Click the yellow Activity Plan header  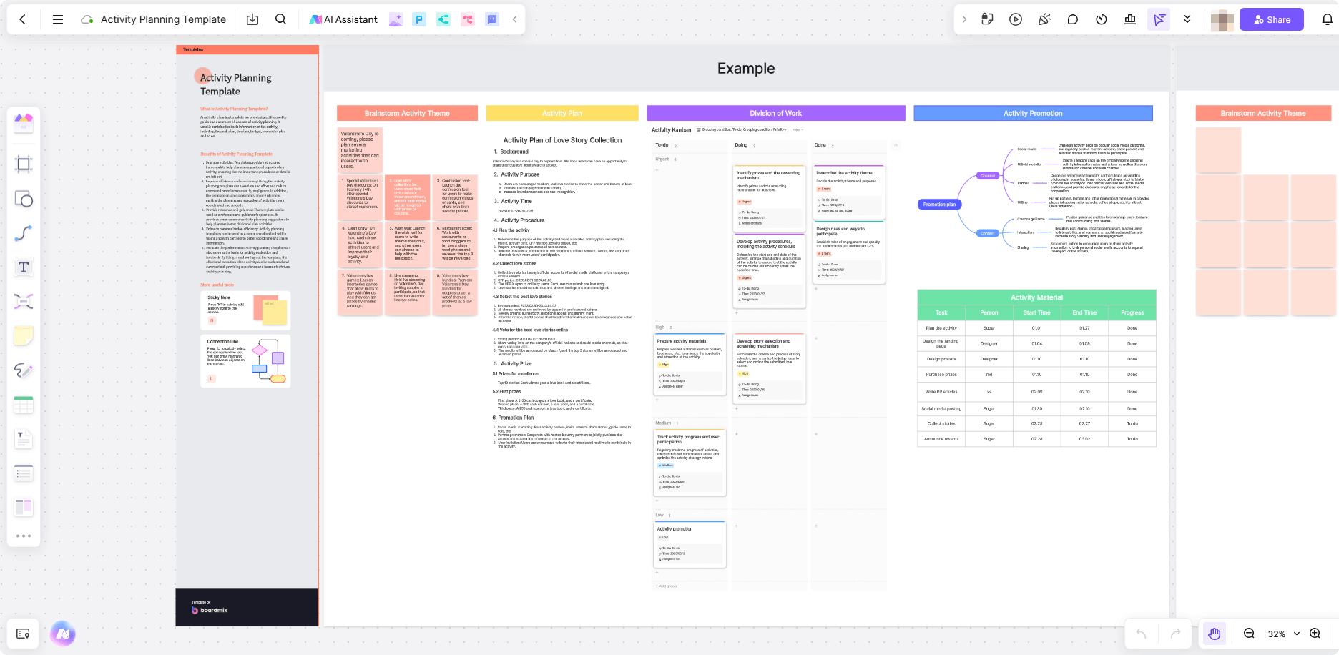561,113
